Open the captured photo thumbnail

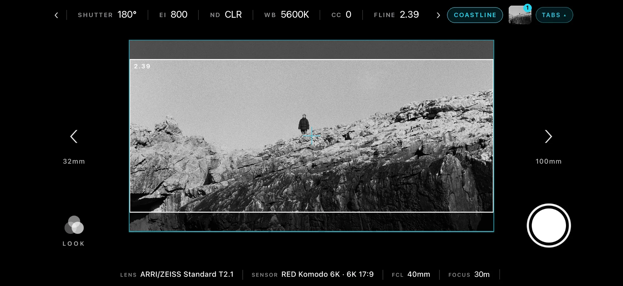pyautogui.click(x=520, y=15)
